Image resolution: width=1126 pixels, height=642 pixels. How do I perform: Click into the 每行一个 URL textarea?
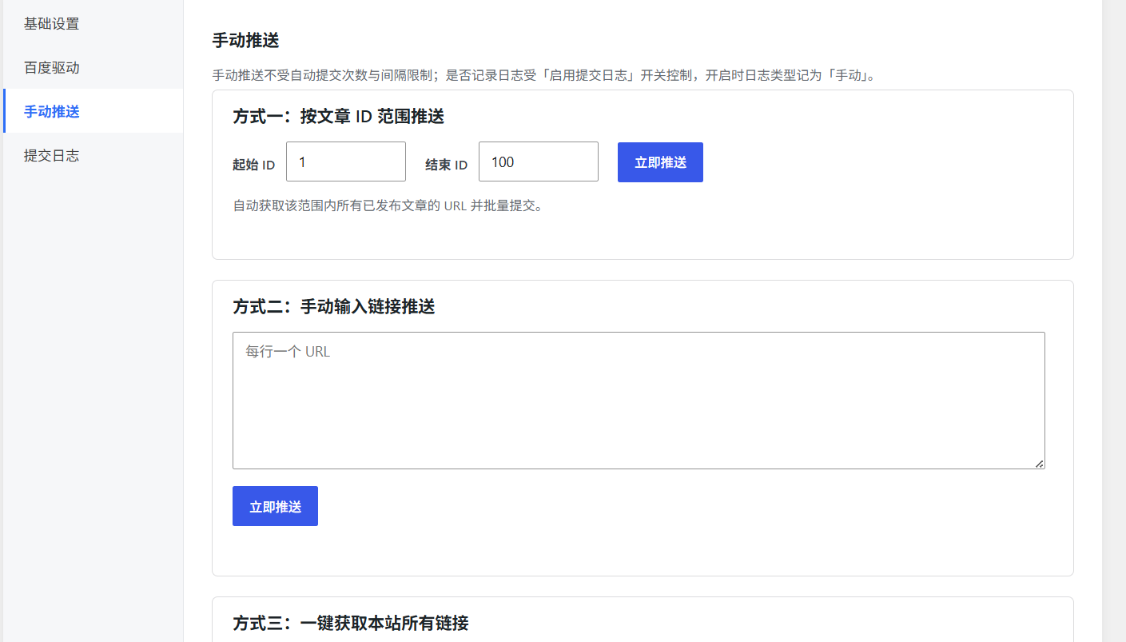pos(639,401)
